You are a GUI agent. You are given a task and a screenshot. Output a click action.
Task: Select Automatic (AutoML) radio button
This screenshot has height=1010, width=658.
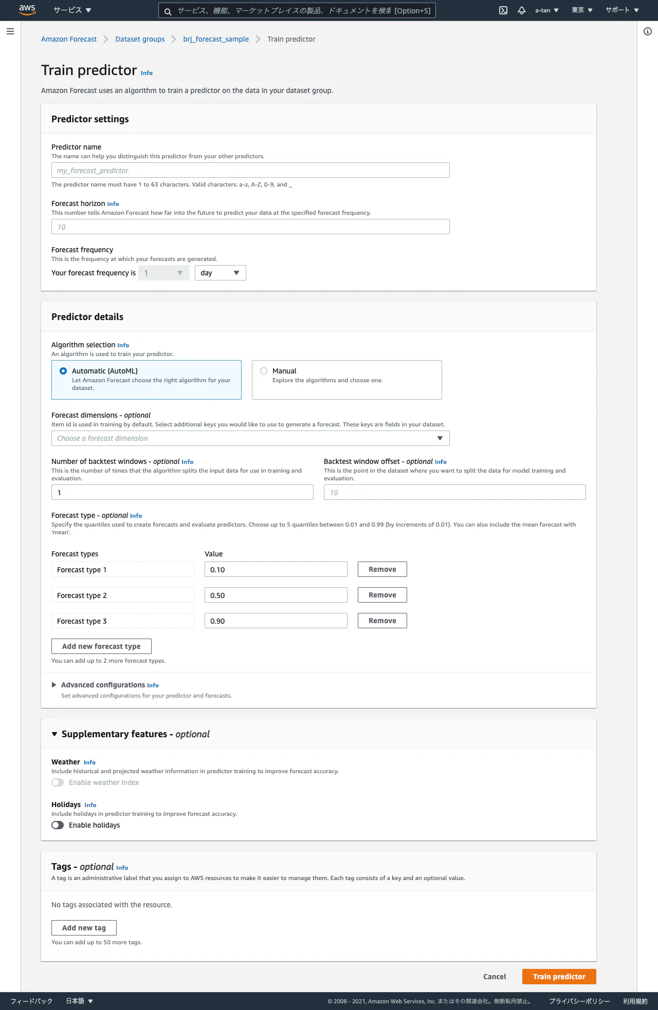coord(63,371)
